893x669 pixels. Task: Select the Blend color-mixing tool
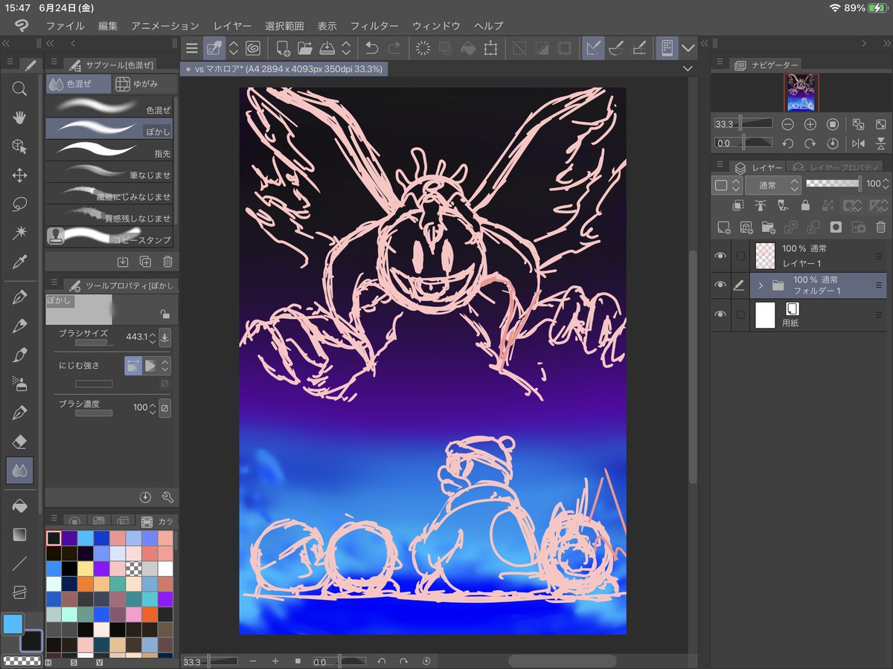(19, 471)
